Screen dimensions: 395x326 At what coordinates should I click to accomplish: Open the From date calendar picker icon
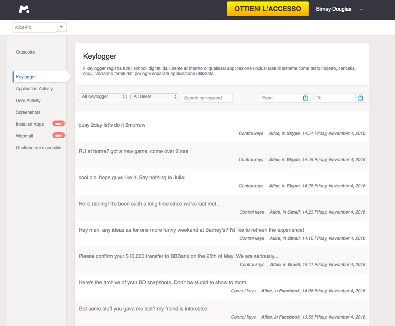(x=306, y=98)
